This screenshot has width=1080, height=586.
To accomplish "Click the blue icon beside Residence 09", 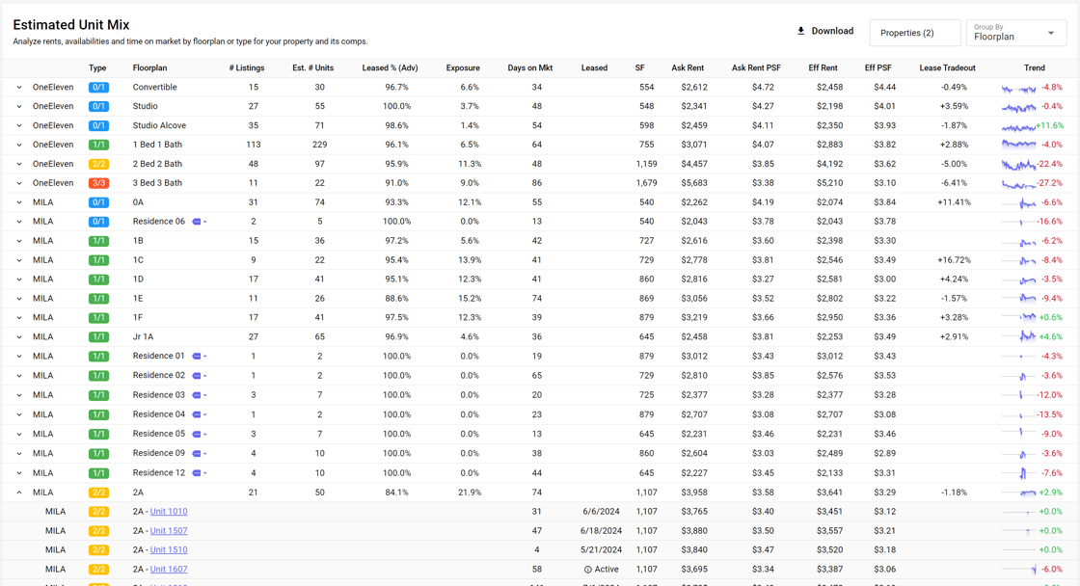I will [x=197, y=453].
